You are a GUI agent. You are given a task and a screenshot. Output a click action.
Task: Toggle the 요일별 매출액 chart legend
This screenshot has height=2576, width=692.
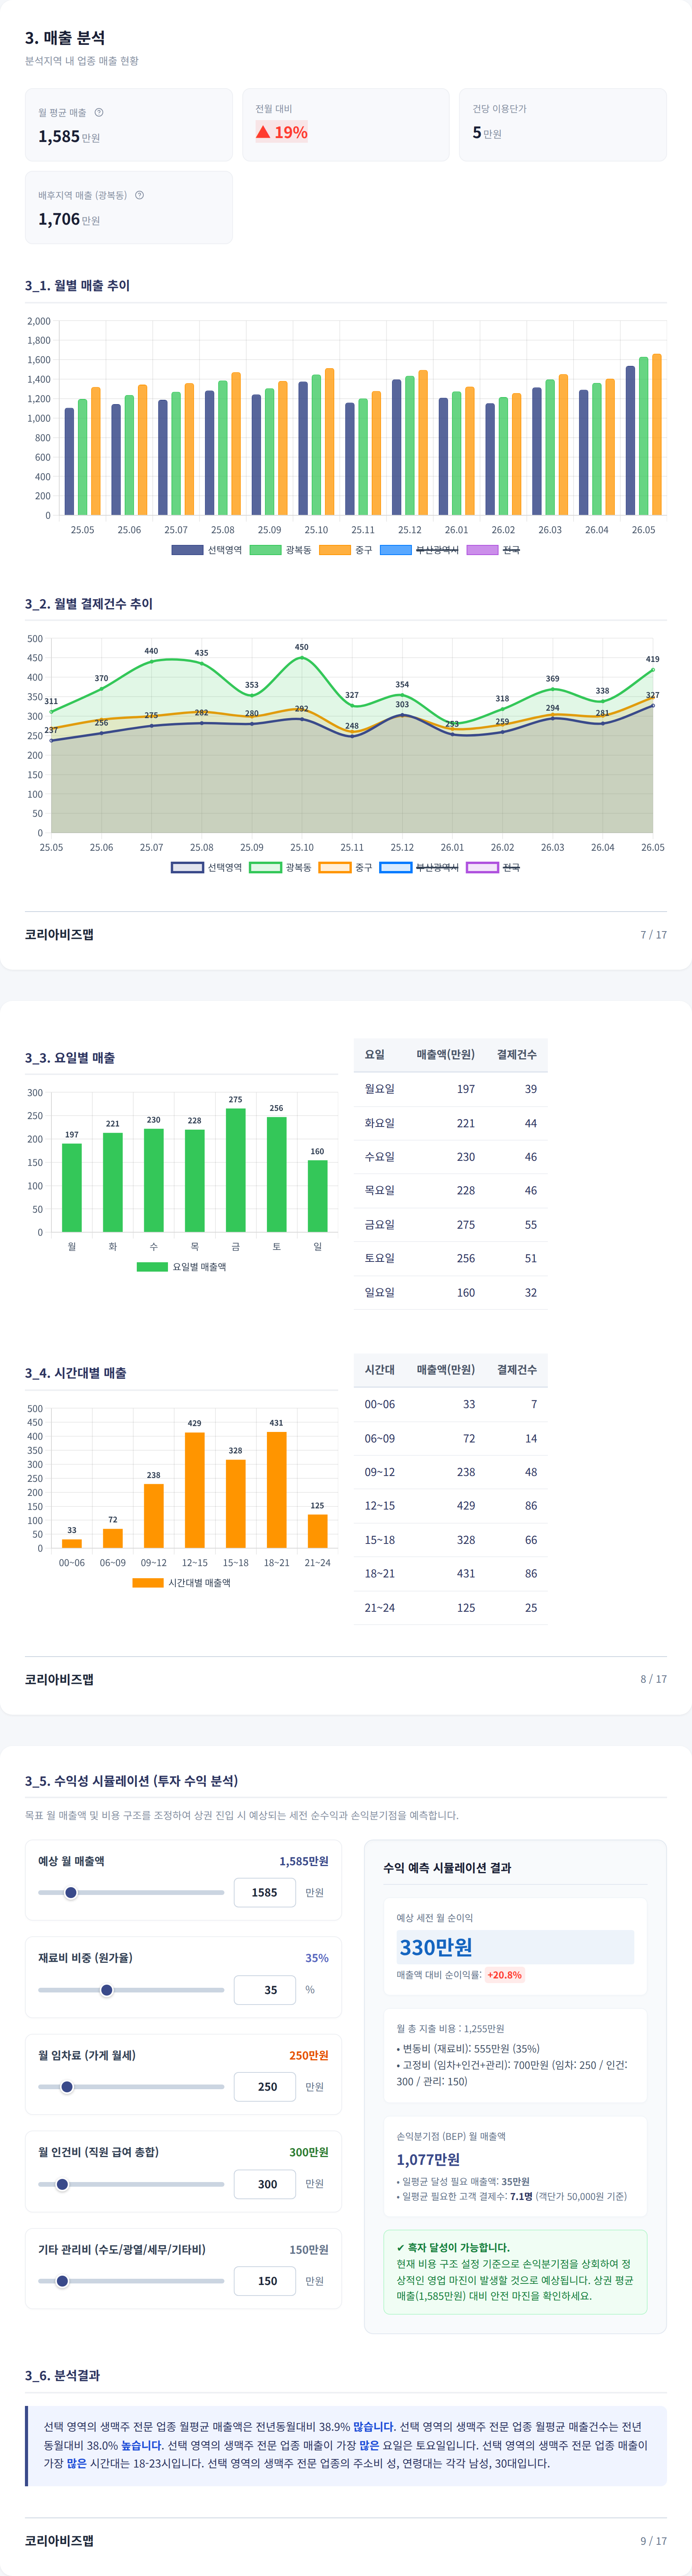[x=182, y=1267]
